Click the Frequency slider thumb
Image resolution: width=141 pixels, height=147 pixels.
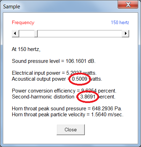(36, 34)
